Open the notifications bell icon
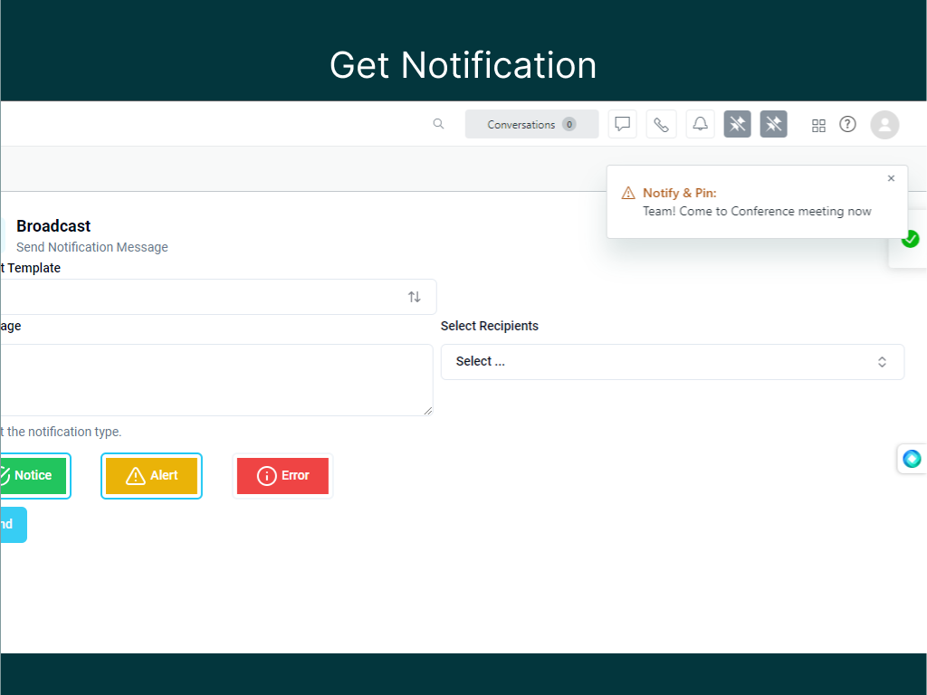The image size is (927, 695). tap(700, 124)
